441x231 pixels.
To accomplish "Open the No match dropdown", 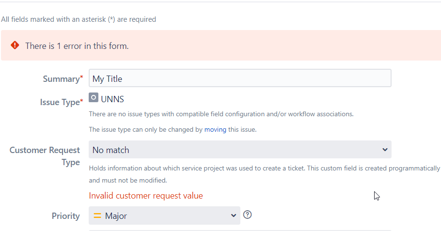I will [240, 150].
